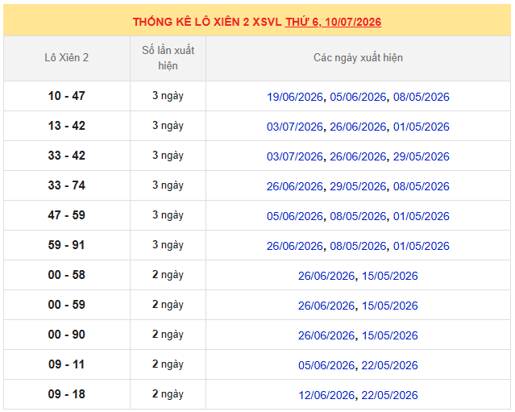Select 12/06/2026 in row 09 - 18
This screenshot has width=515, height=412.
tap(326, 395)
